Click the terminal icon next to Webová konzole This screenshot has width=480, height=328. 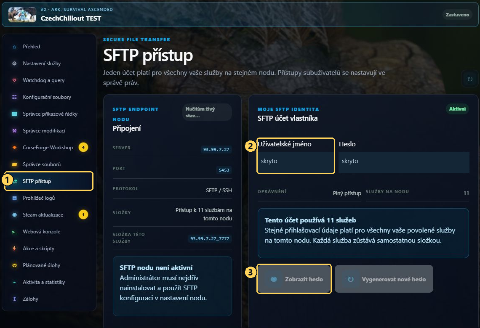[14, 232]
